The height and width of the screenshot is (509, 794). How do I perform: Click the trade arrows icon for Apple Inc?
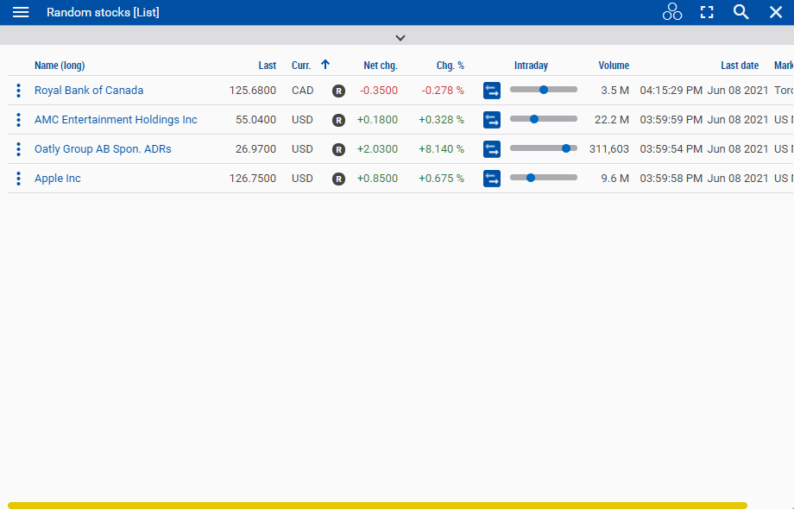492,179
